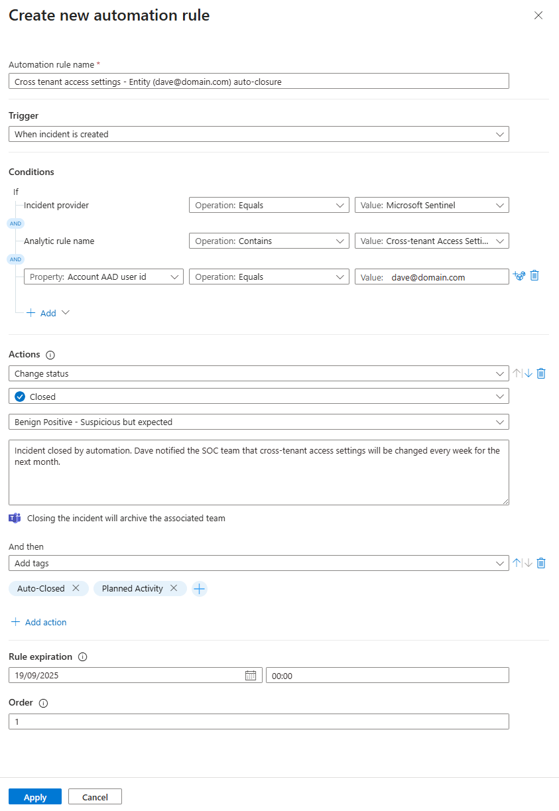Click the Conditions section heading
The height and width of the screenshot is (811, 559).
(x=31, y=172)
